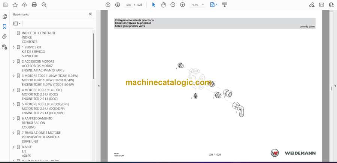Print the document

point(34,5)
